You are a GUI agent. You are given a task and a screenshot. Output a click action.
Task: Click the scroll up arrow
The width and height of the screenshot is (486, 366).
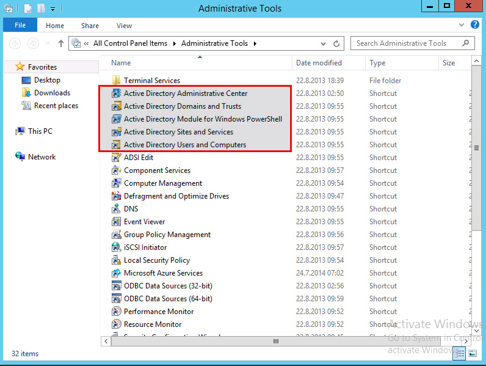click(476, 60)
